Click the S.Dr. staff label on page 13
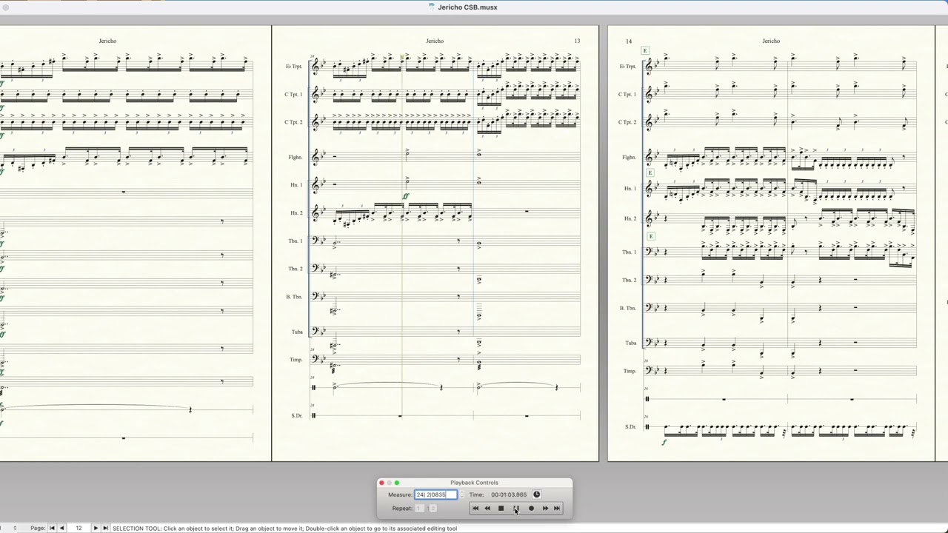This screenshot has height=533, width=948. pos(297,416)
